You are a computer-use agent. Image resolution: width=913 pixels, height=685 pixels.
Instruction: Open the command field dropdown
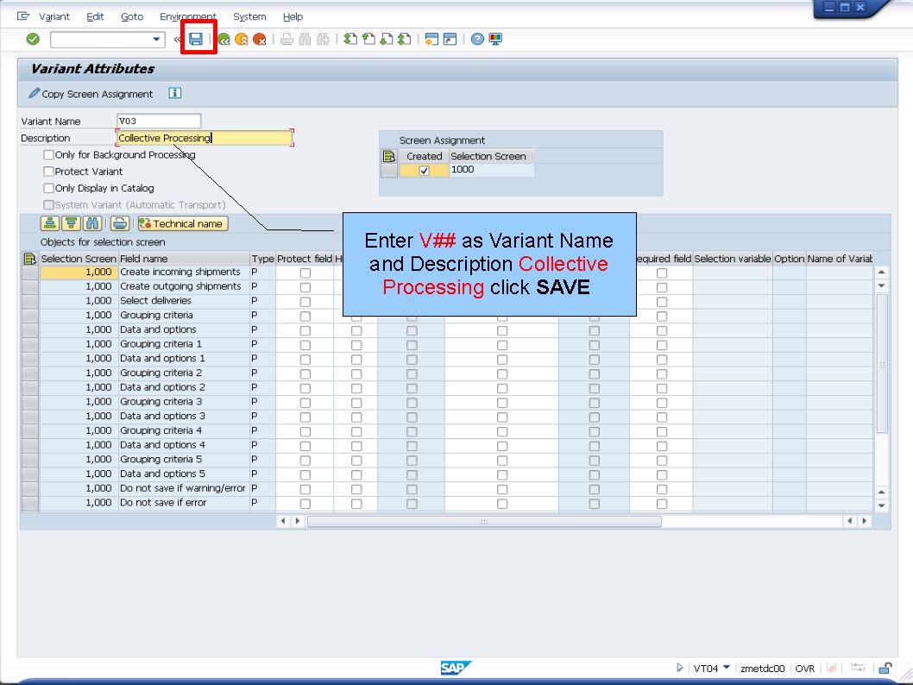[155, 39]
